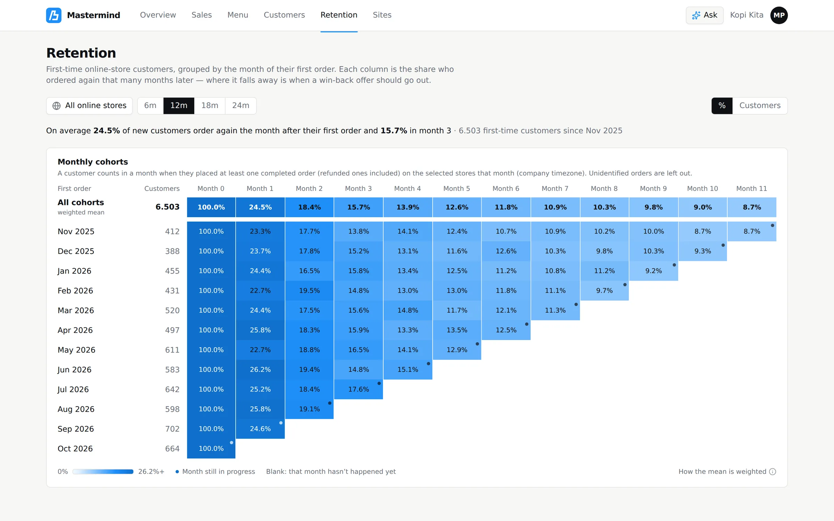Click the 0% to 26.2%+ gradient scale
Screen dimensions: 834x521
point(103,472)
